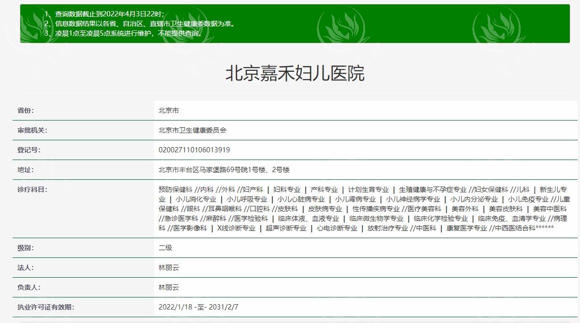
Task: Click the hospital title 北京嘉禾妇儿医院
Action: click(295, 73)
